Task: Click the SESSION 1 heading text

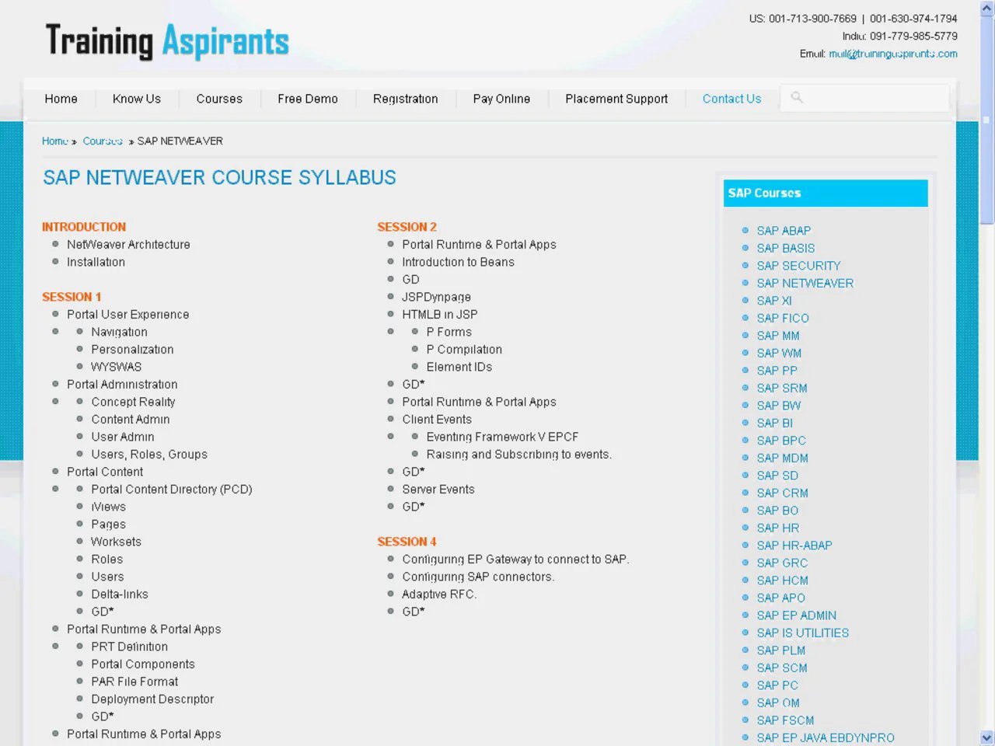Action: [72, 297]
